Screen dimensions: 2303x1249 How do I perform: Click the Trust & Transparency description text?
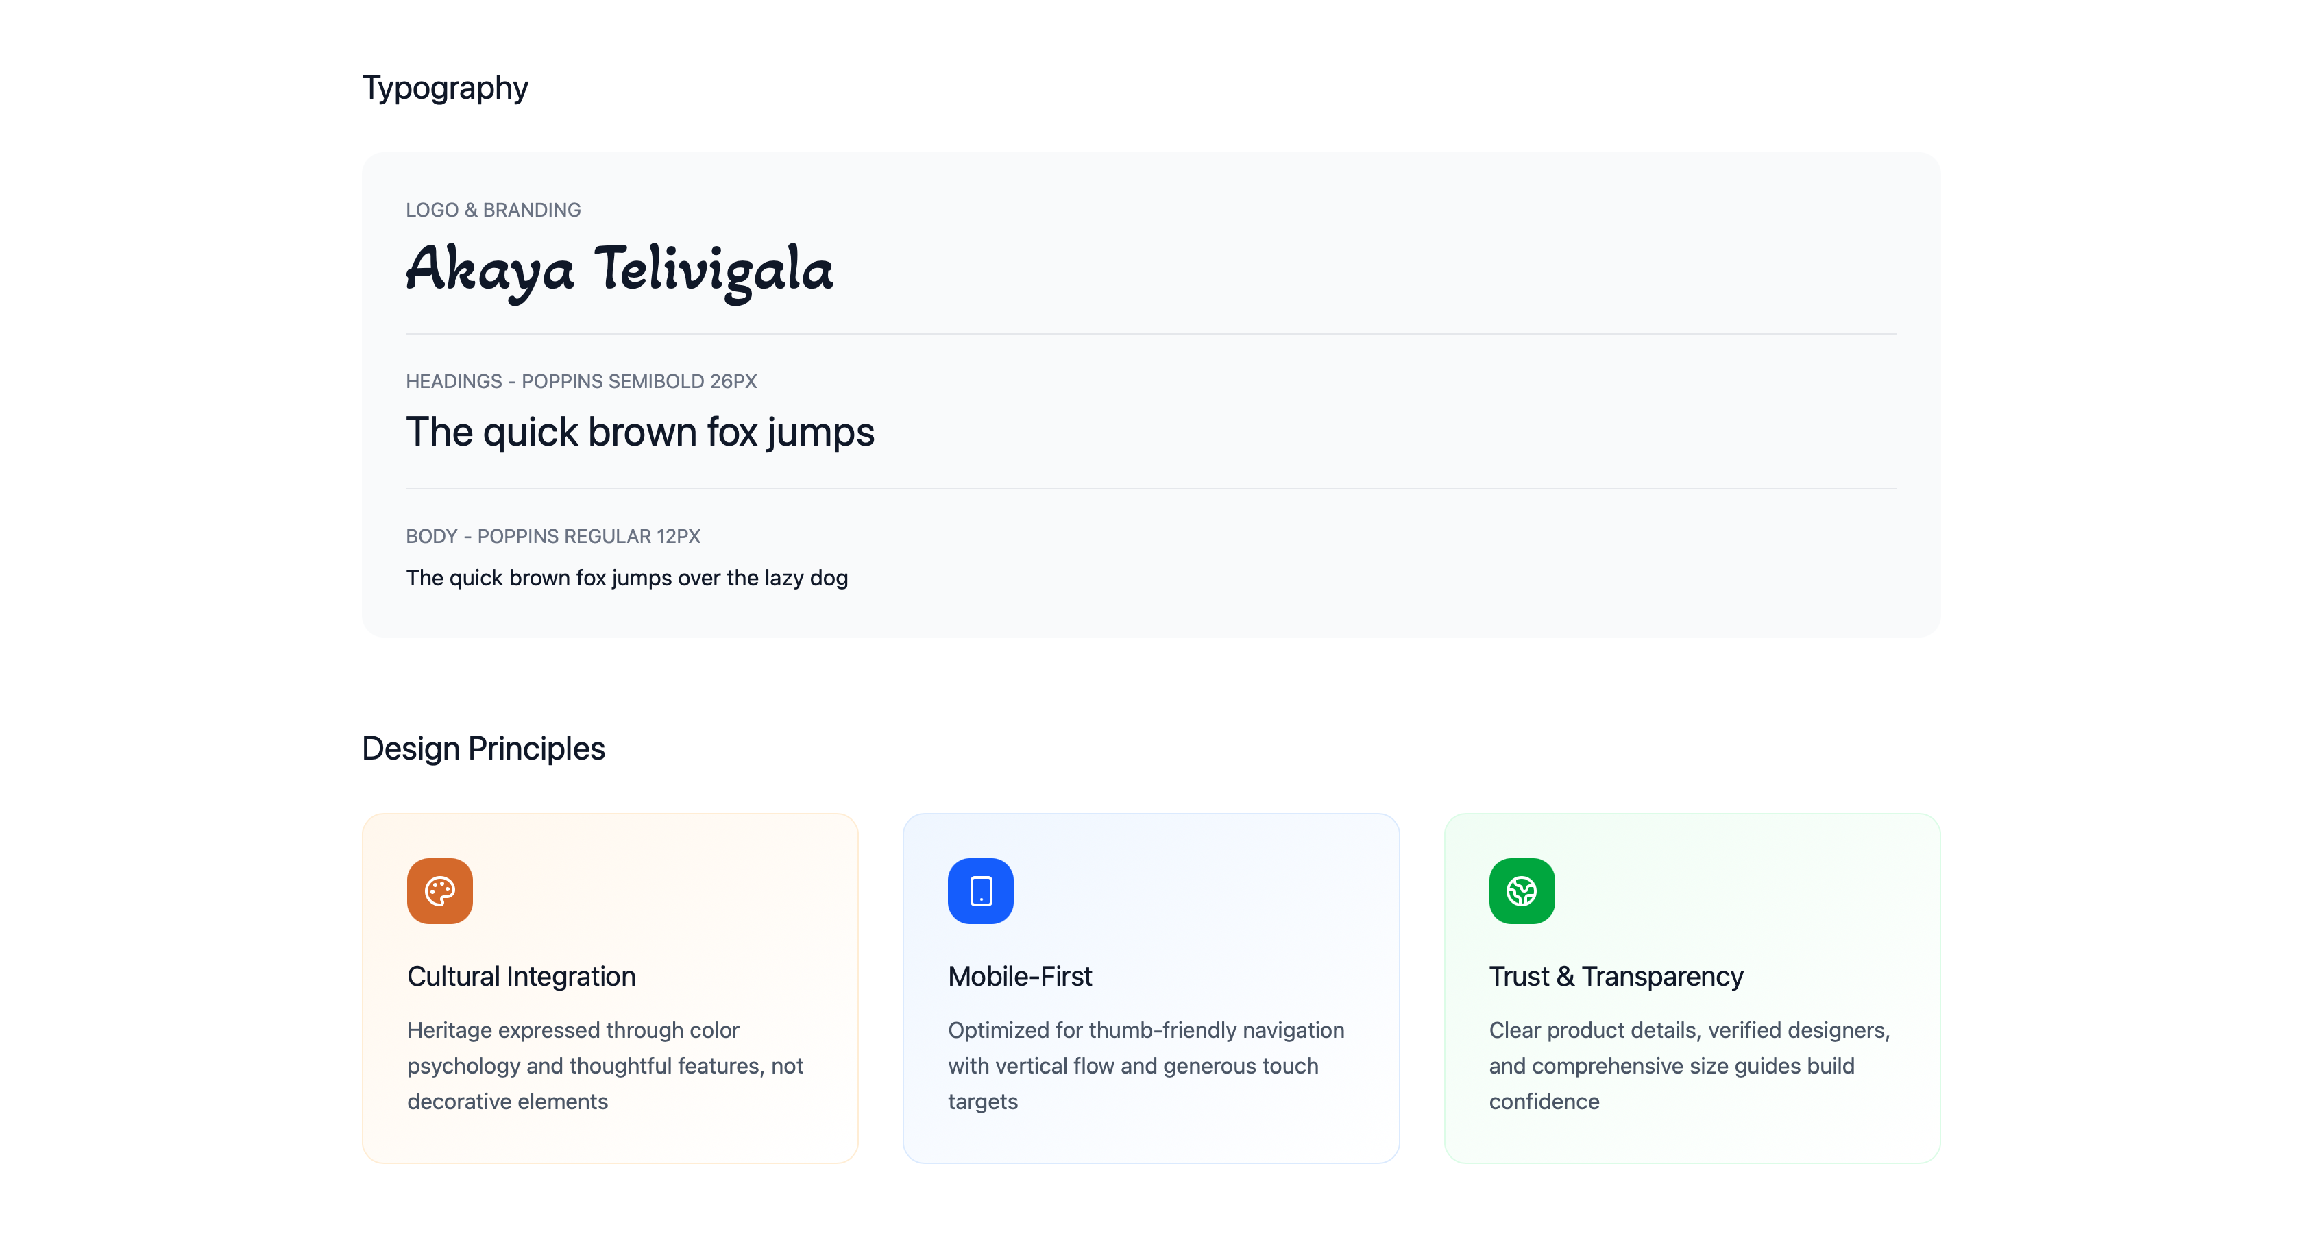click(x=1688, y=1066)
